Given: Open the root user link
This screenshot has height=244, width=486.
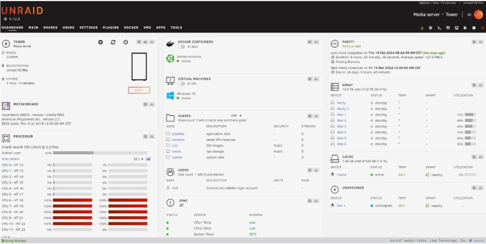Looking at the screenshot, I should tap(175, 188).
